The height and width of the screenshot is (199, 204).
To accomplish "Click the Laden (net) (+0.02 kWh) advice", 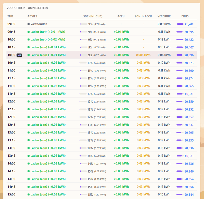I will 48,39.
